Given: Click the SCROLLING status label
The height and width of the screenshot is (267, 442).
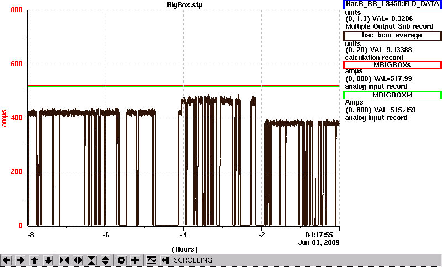Looking at the screenshot, I should click(x=193, y=260).
